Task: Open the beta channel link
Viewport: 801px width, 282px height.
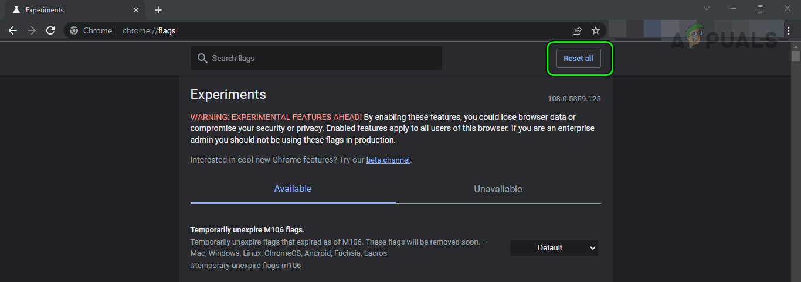Action: (x=388, y=160)
